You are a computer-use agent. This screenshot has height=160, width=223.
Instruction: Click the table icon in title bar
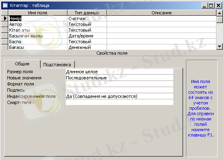pos(5,5)
